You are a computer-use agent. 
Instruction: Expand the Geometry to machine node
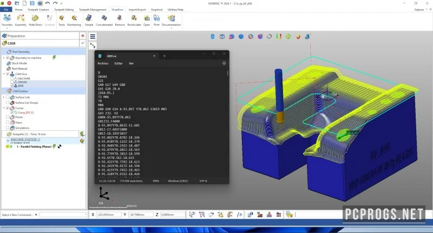[x=4, y=58]
